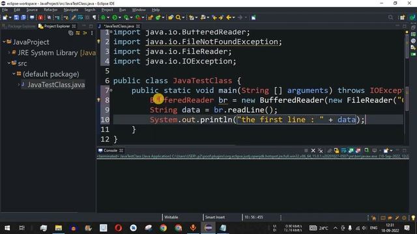Collapse the JavaProject tree node

coord(4,42)
